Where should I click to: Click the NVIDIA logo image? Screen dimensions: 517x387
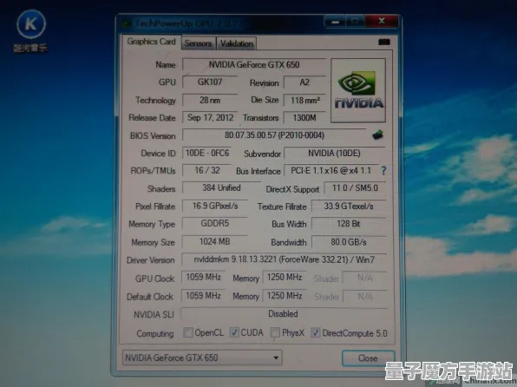pos(358,90)
